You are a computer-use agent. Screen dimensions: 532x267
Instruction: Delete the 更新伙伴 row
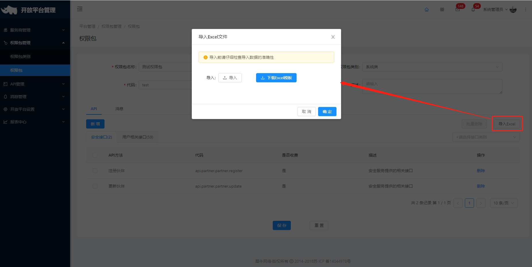(481, 186)
